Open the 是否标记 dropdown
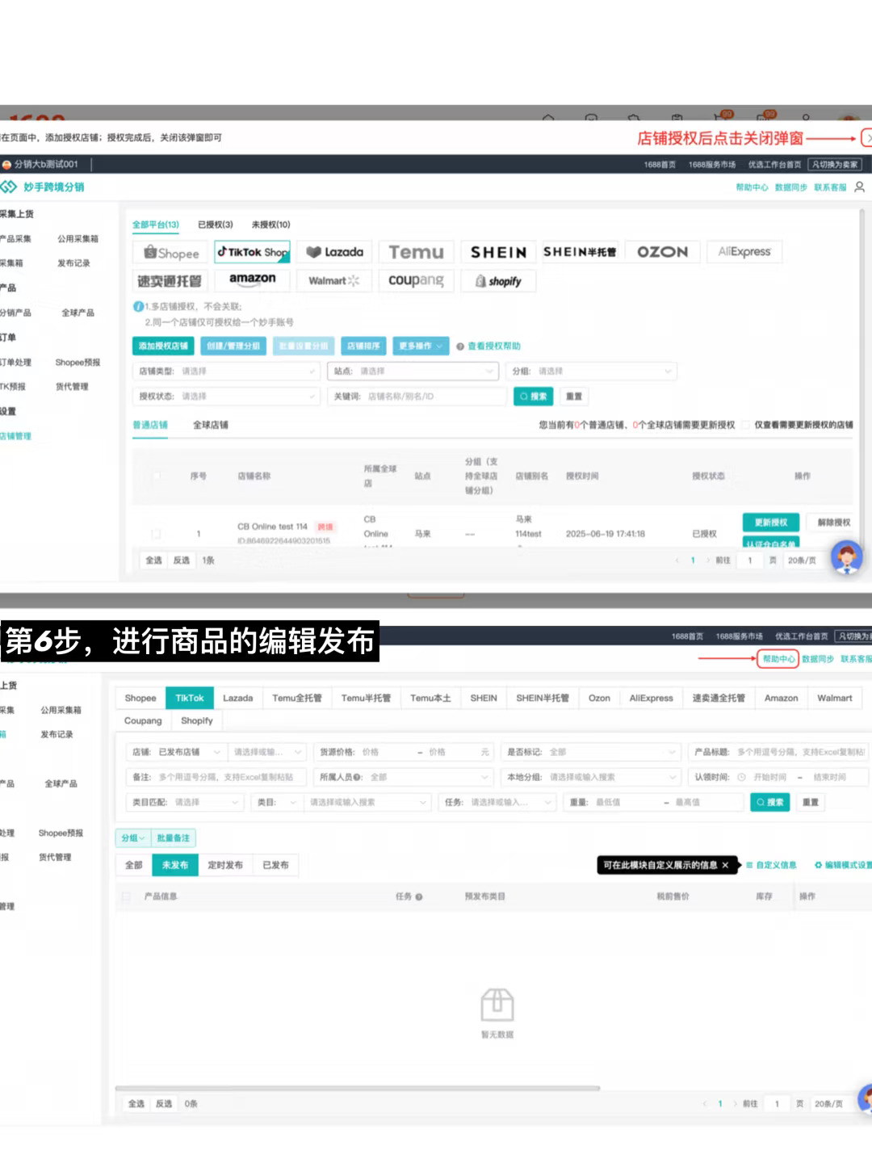Viewport: 872px width, 1163px height. click(x=590, y=752)
